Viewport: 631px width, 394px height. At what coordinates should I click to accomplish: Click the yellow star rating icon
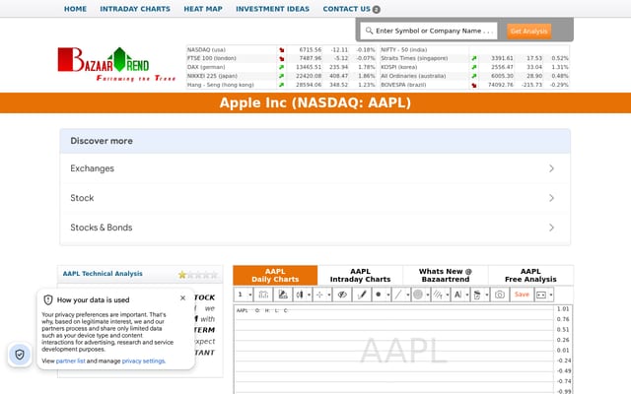pyautogui.click(x=182, y=275)
